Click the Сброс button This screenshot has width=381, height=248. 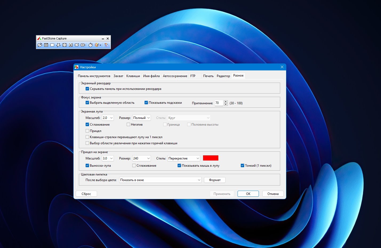(86, 194)
